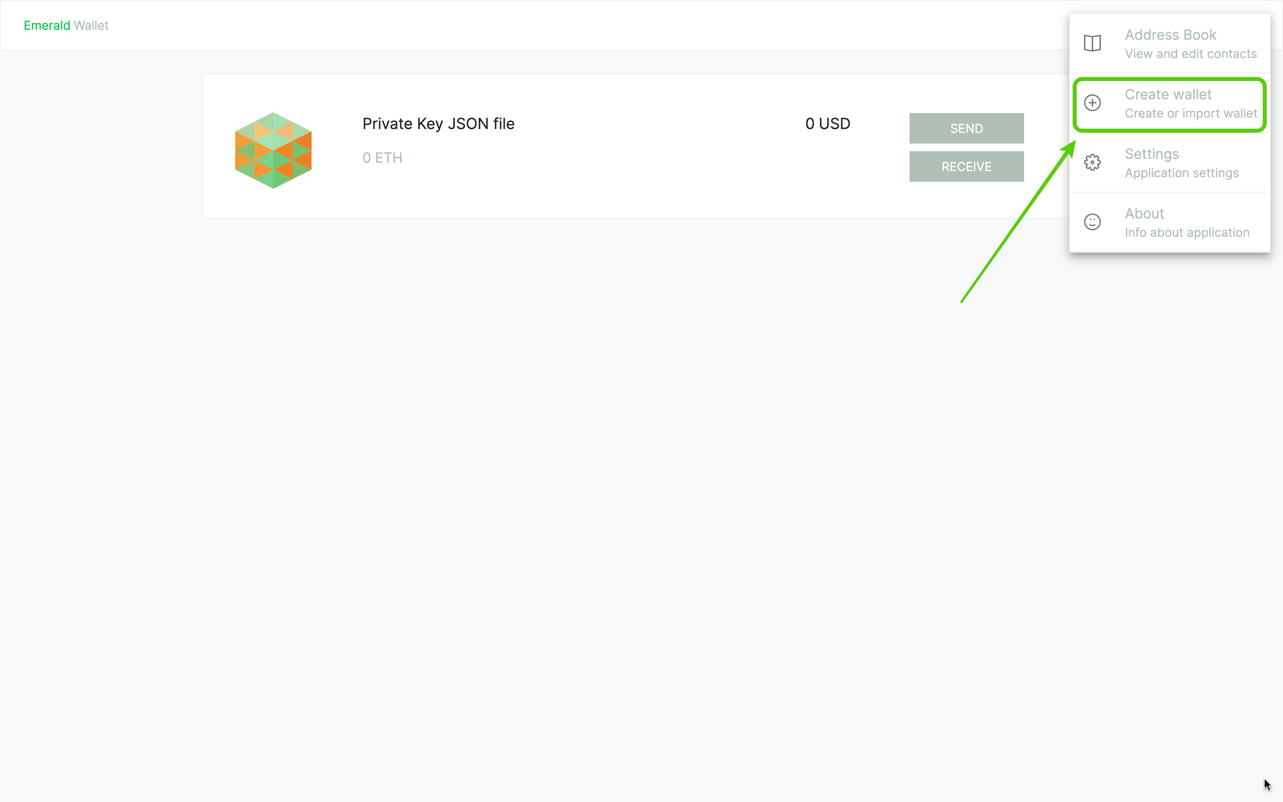Click the Create wallet icon
Viewport: 1283px width, 802px height.
point(1093,103)
